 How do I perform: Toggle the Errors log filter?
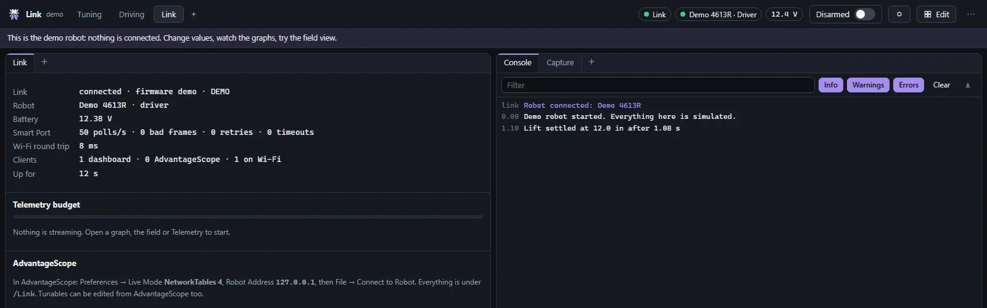point(909,85)
